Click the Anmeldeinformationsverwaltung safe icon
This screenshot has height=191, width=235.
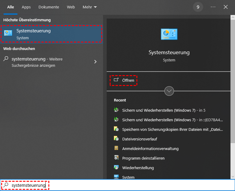coord(116,148)
